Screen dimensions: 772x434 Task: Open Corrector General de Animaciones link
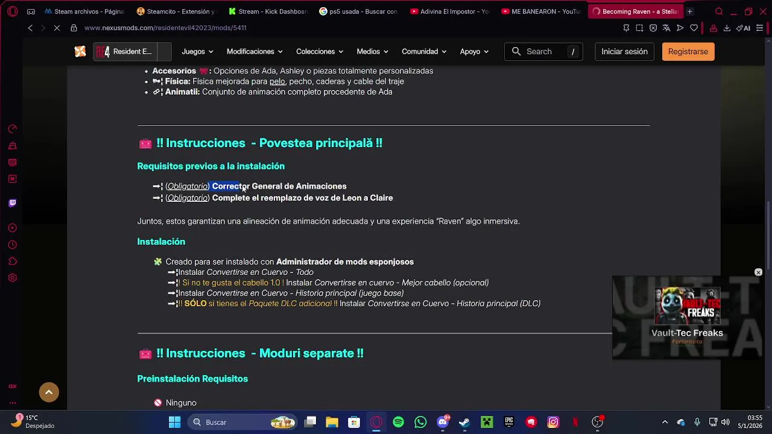point(279,186)
